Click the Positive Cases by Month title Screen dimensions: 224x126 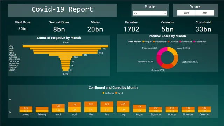click(167, 36)
